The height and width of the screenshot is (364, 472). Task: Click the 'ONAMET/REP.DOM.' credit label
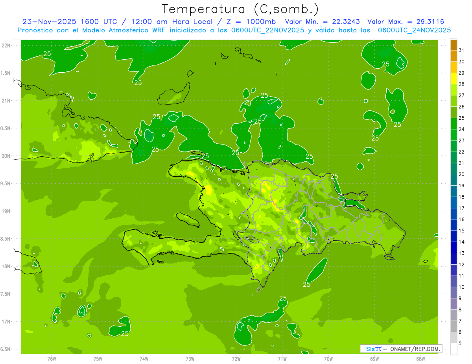pyautogui.click(x=415, y=349)
